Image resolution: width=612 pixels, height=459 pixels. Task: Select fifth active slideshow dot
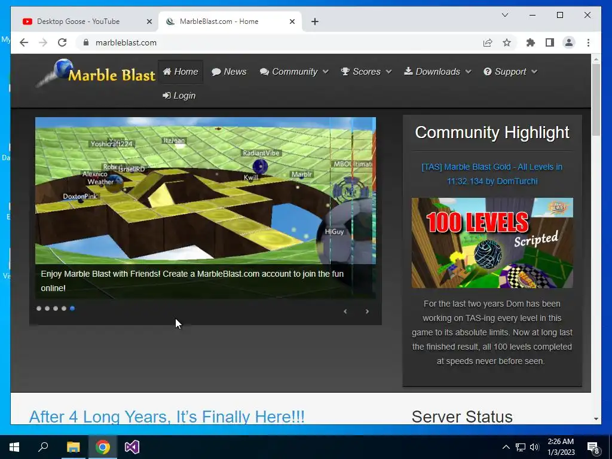[72, 308]
